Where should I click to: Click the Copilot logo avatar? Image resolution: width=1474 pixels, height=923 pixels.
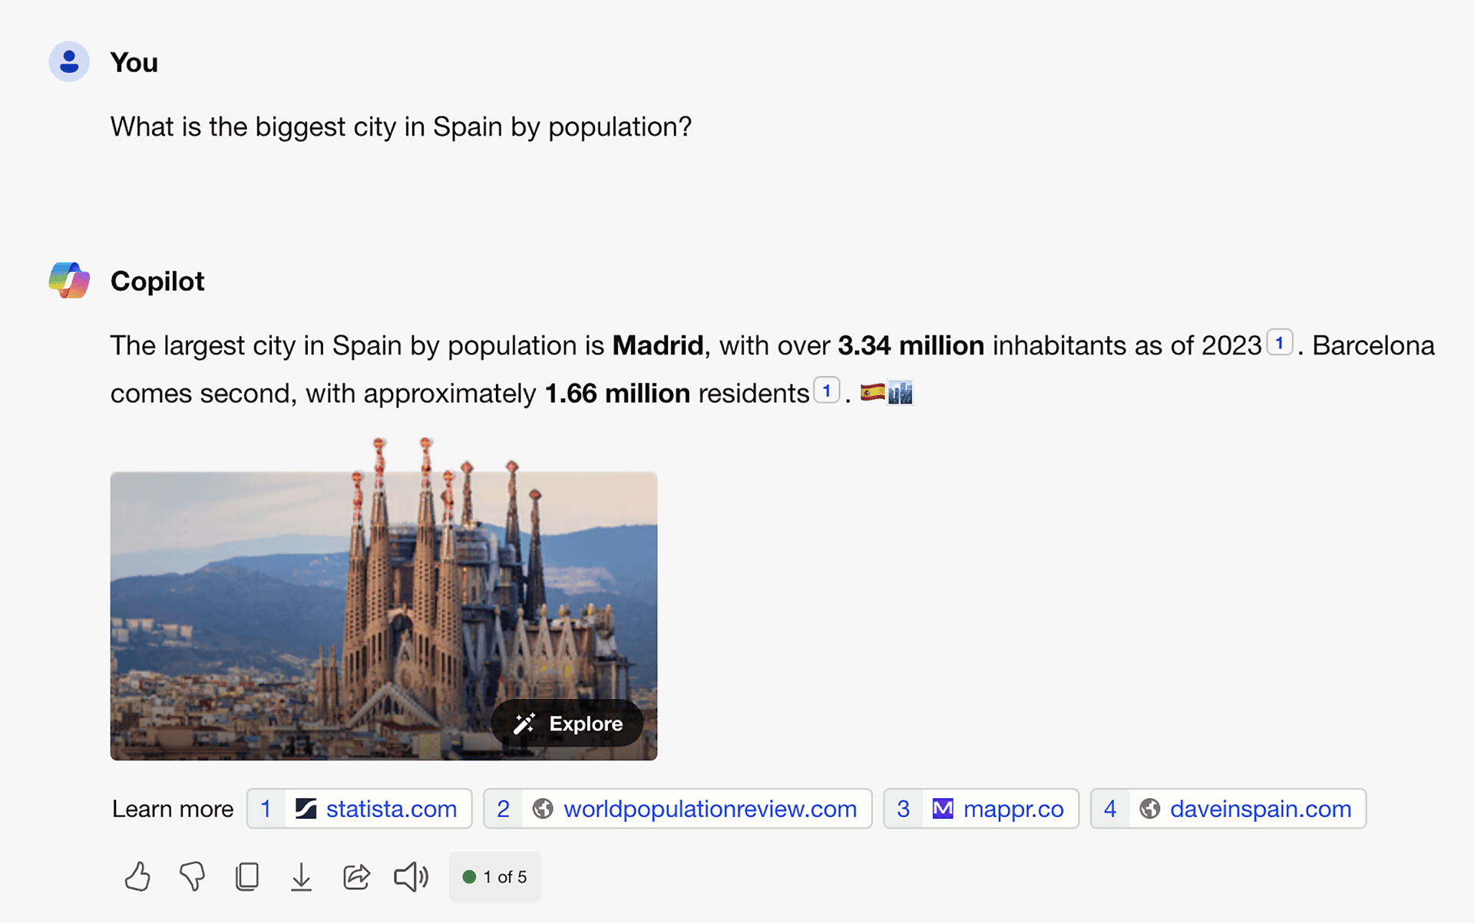69,281
